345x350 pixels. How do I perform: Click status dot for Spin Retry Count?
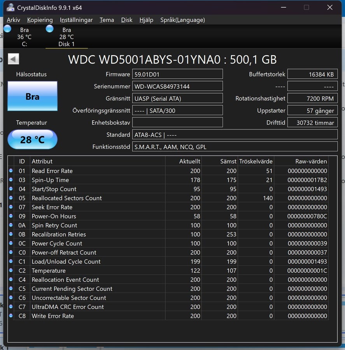coord(11,225)
